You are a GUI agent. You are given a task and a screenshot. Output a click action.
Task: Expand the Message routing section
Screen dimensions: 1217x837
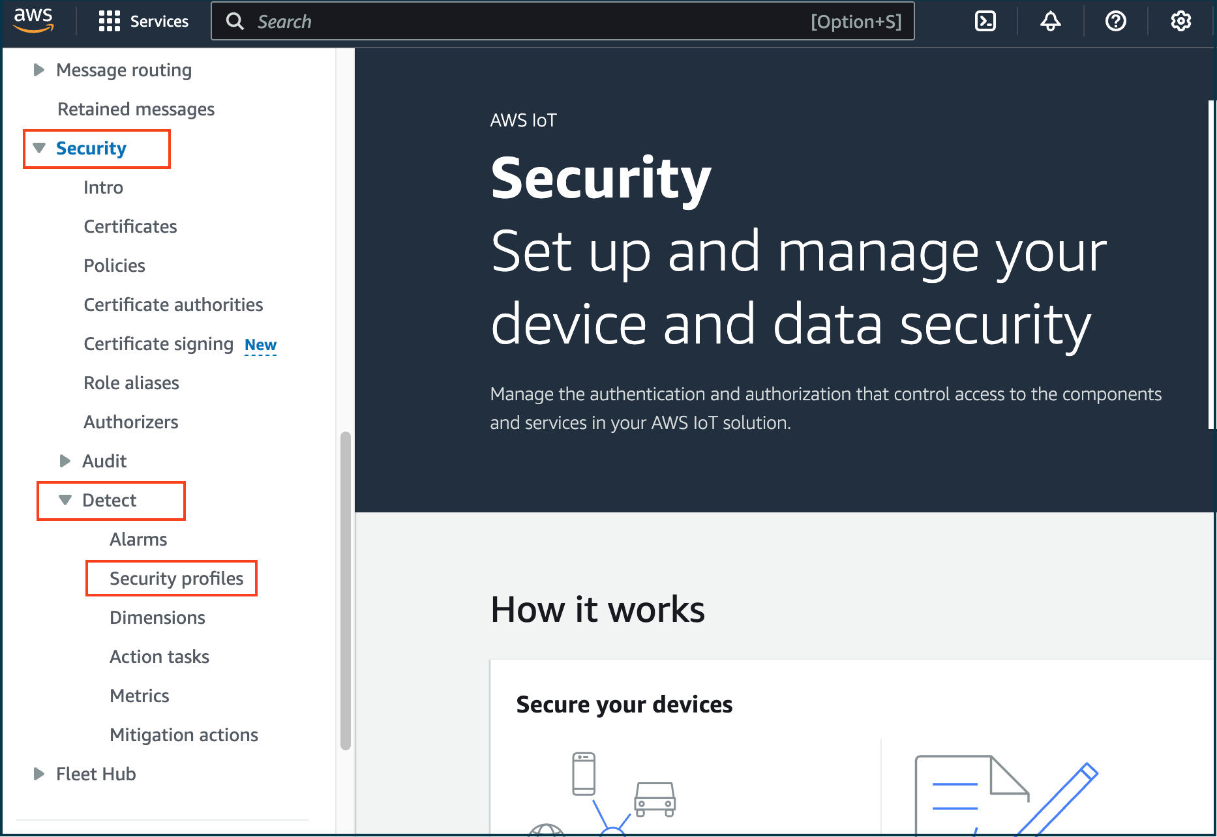[x=39, y=70]
